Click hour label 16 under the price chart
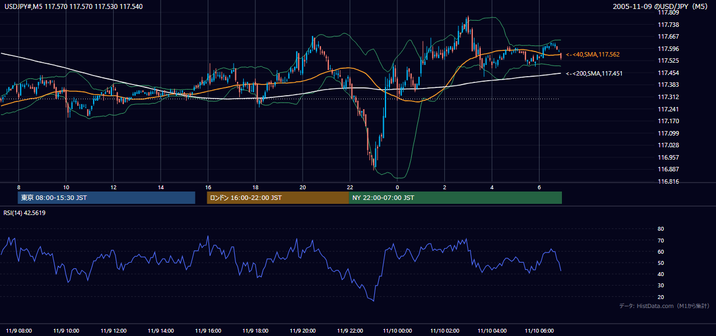This screenshot has height=336, width=716. pos(208,187)
